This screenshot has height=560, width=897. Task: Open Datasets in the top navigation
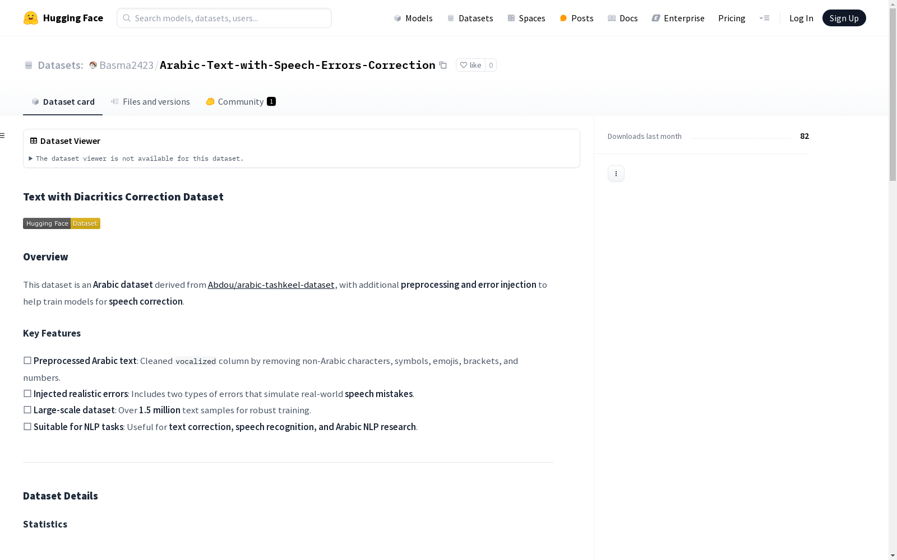click(x=470, y=18)
